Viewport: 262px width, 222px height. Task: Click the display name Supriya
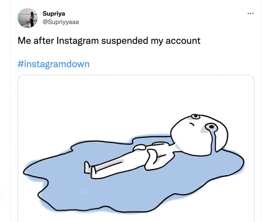(x=54, y=14)
